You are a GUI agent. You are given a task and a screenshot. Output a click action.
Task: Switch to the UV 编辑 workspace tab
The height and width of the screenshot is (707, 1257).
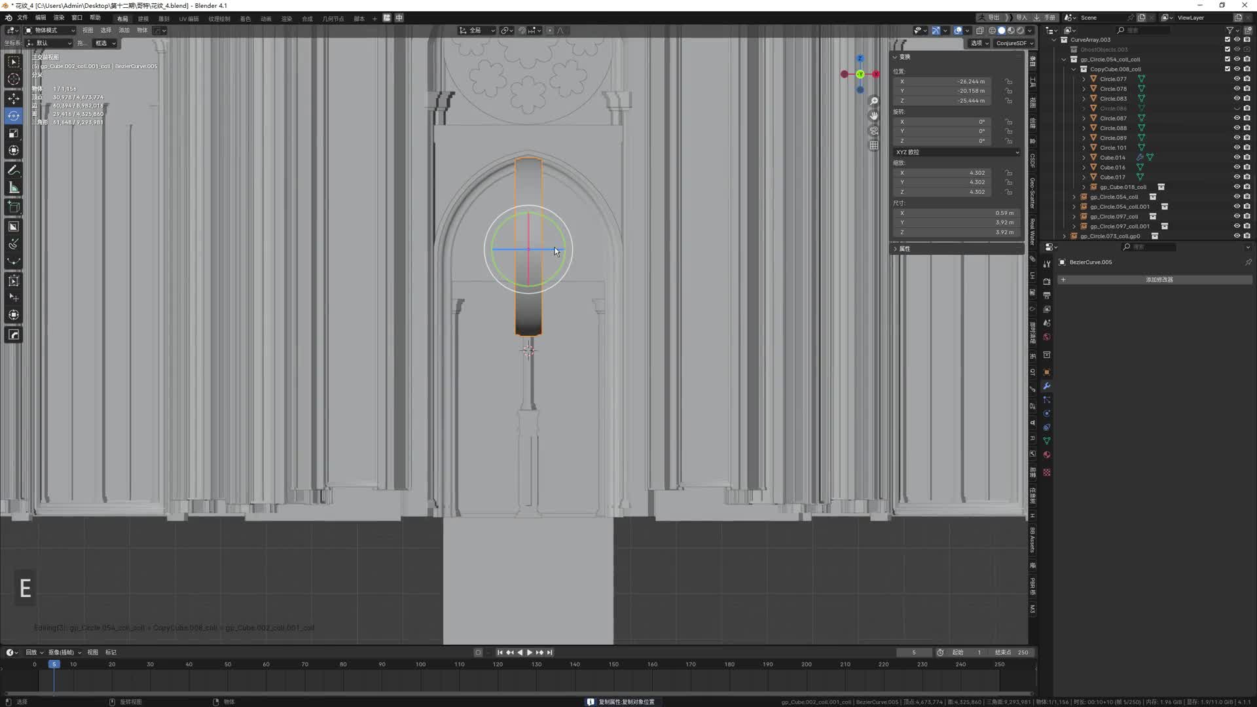pos(189,18)
